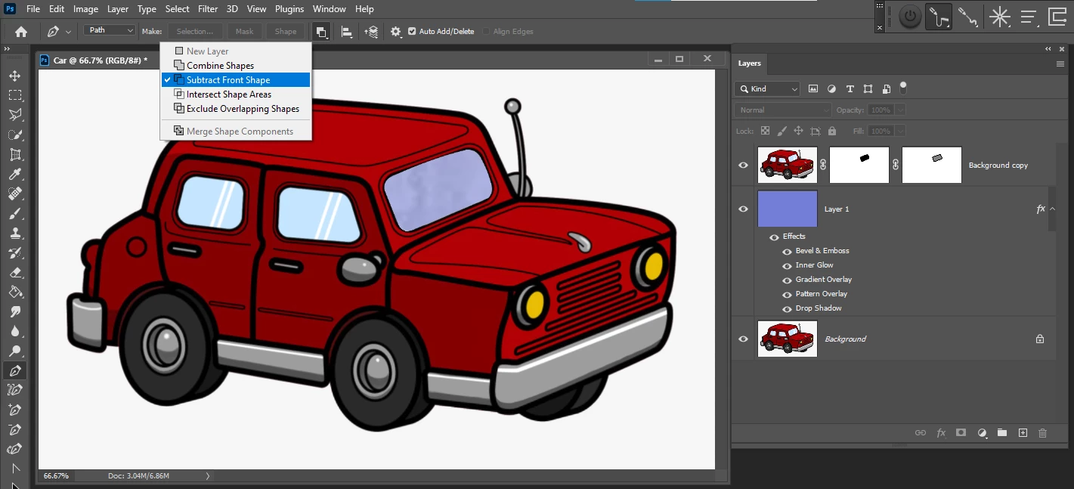
Task: Hide the Bevel & Emboss effect
Action: pyautogui.click(x=787, y=251)
